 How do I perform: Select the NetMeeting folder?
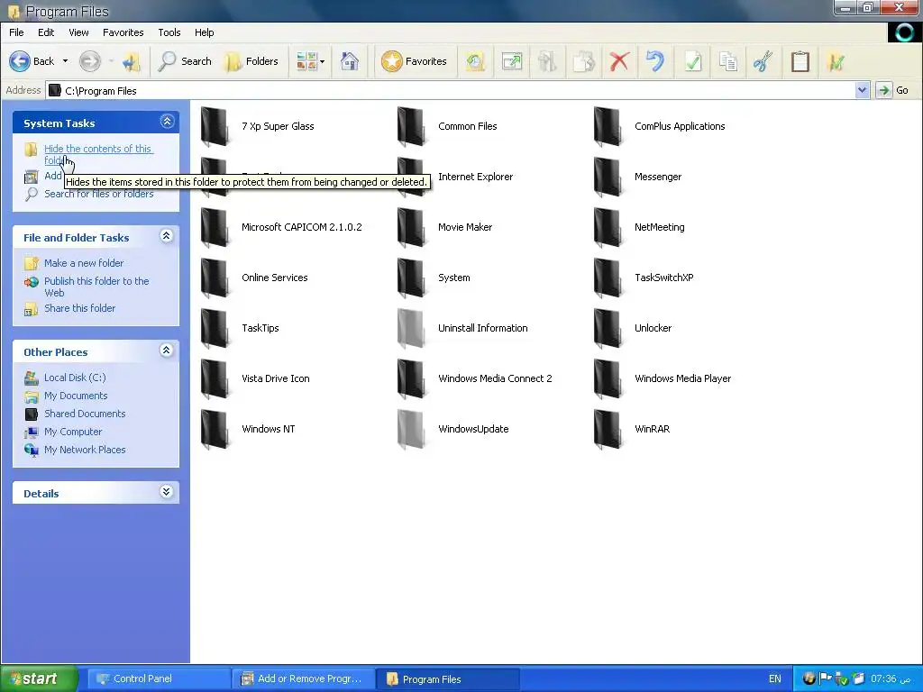click(x=639, y=227)
